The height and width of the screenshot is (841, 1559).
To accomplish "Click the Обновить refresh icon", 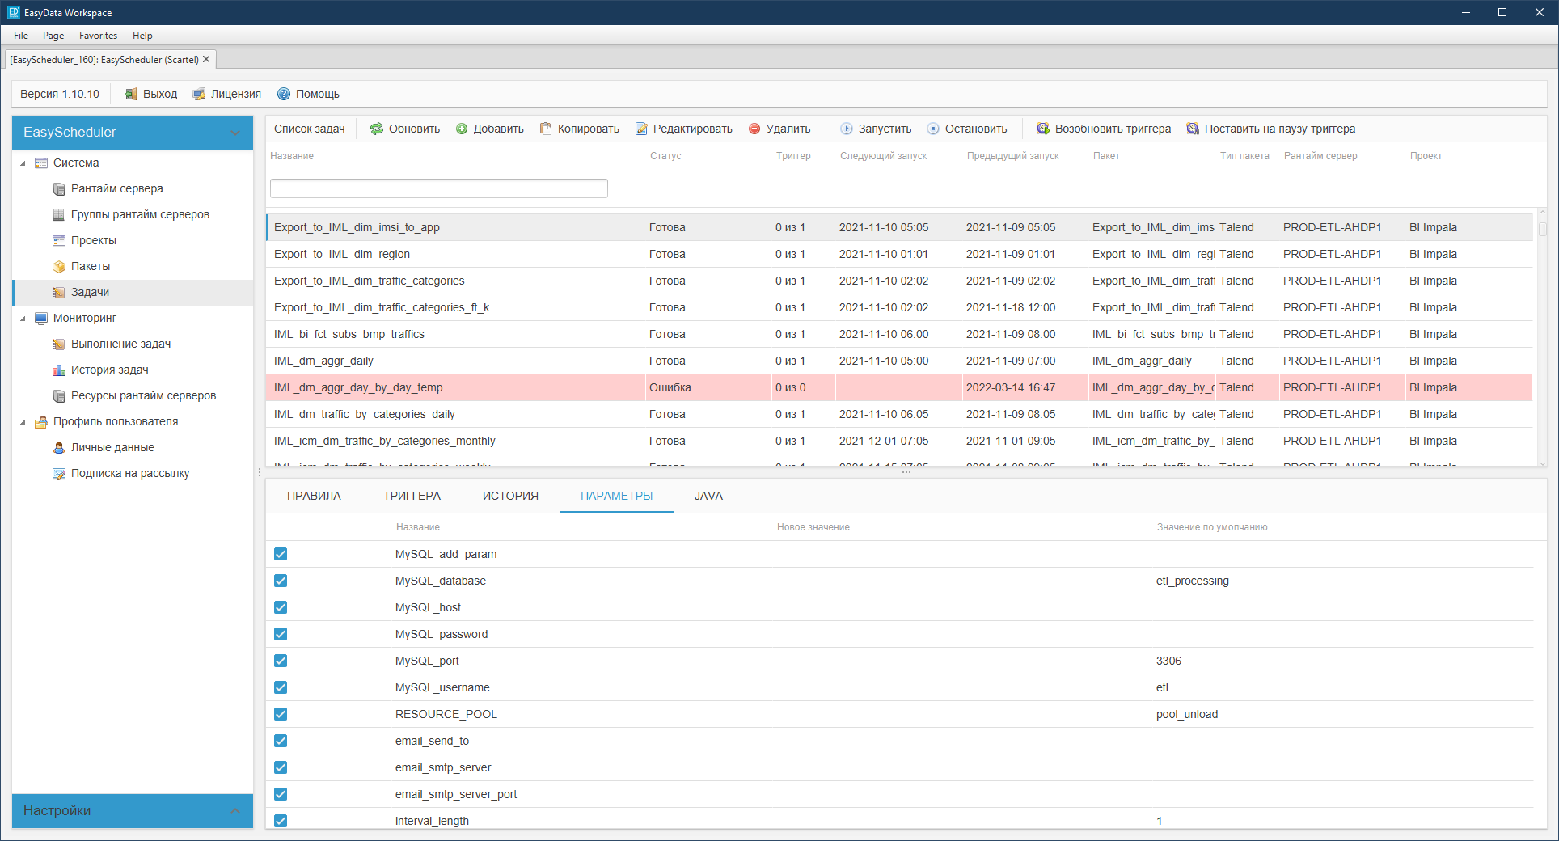I will (377, 129).
